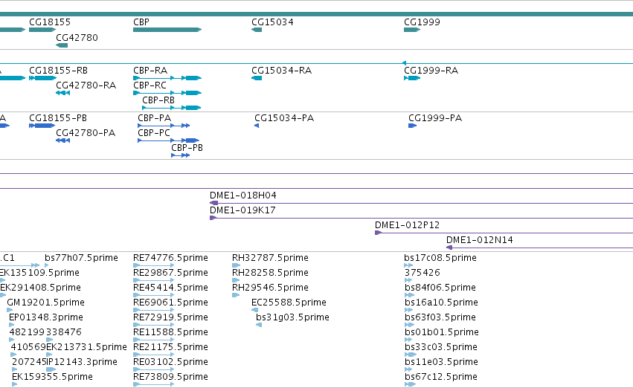Click EST IP12143.3prime
Screen dimensions: 633x388
[x=82, y=362]
